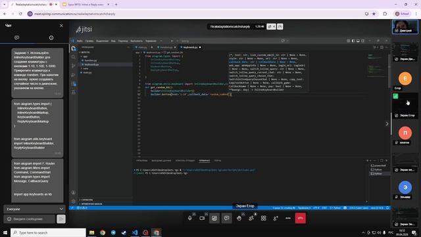Image resolution: width=421 pixels, height=237 pixels.
Task: Click the participant count badge near timer
Action: [271, 26]
